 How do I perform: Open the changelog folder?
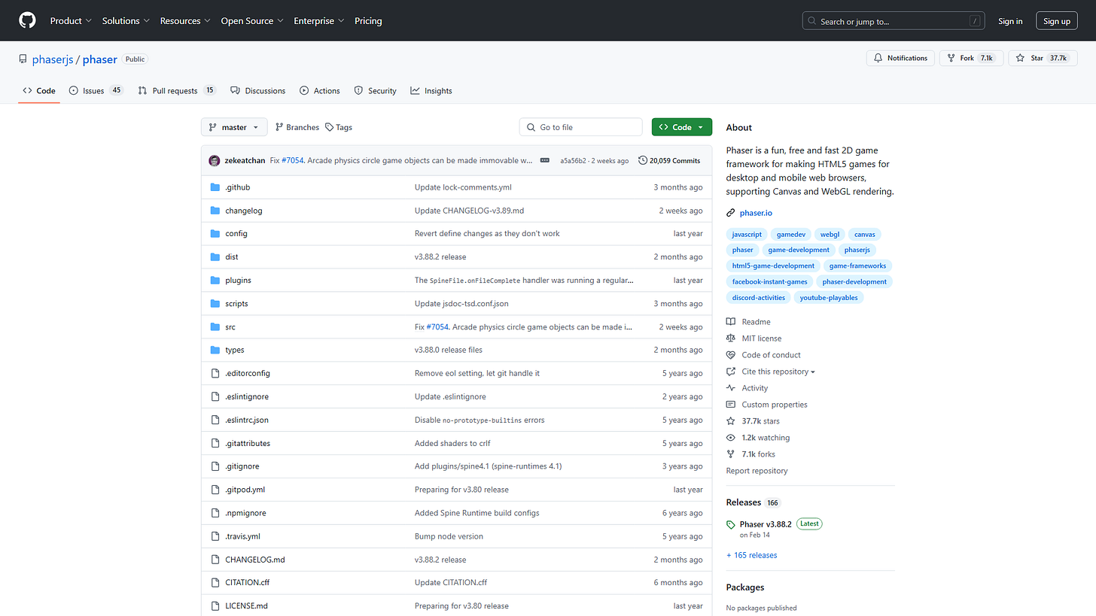tap(244, 211)
